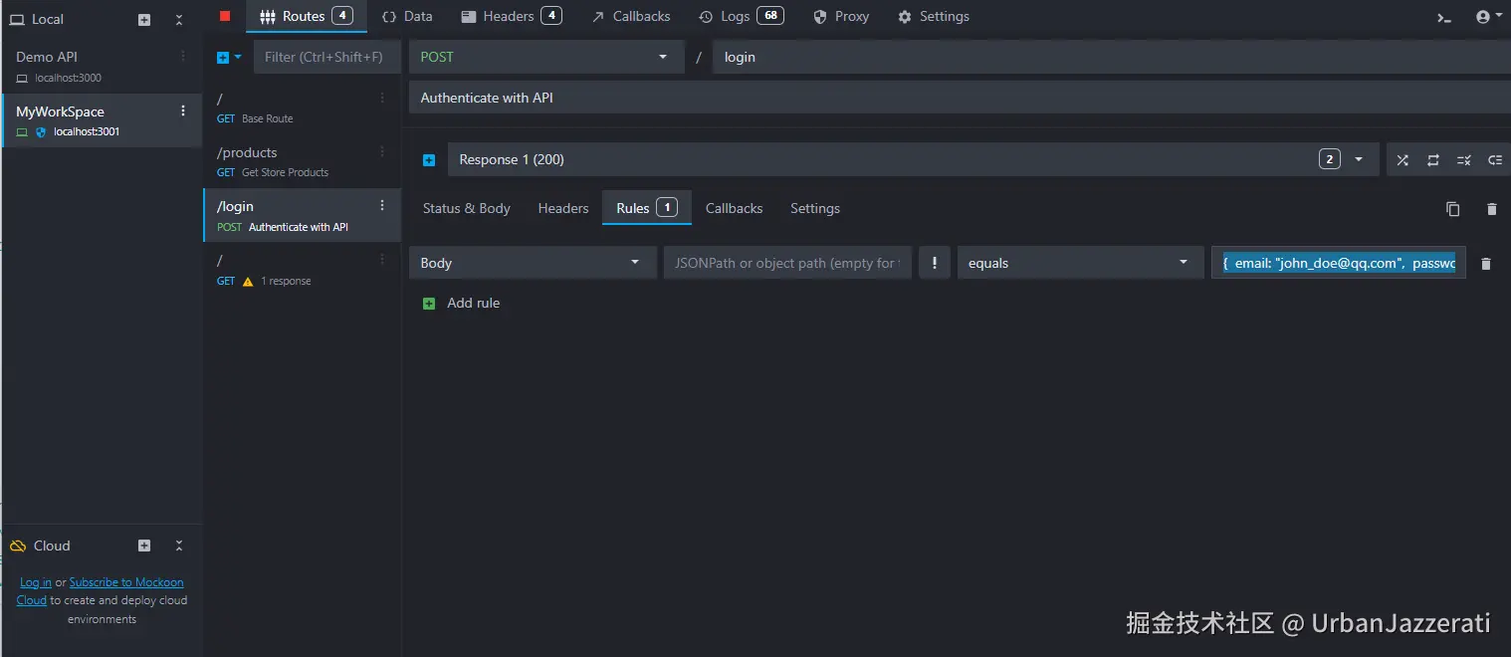
Task: Open the response Callbacks tab
Action: click(x=735, y=208)
